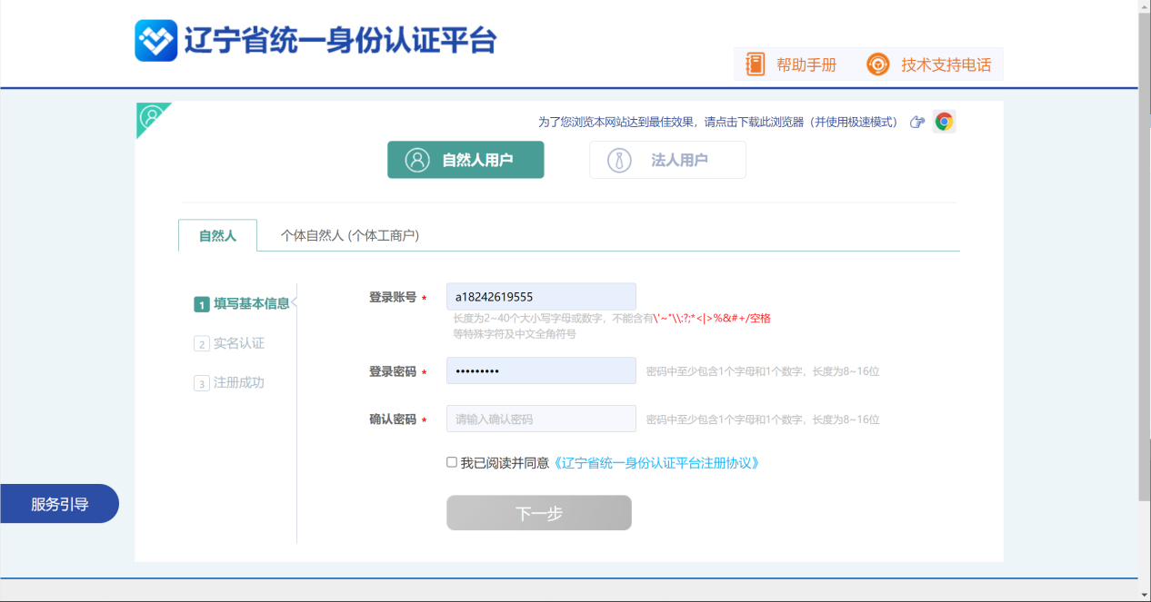Open the 辽宁省统一身份认证平台注册协议 link

[x=656, y=463]
